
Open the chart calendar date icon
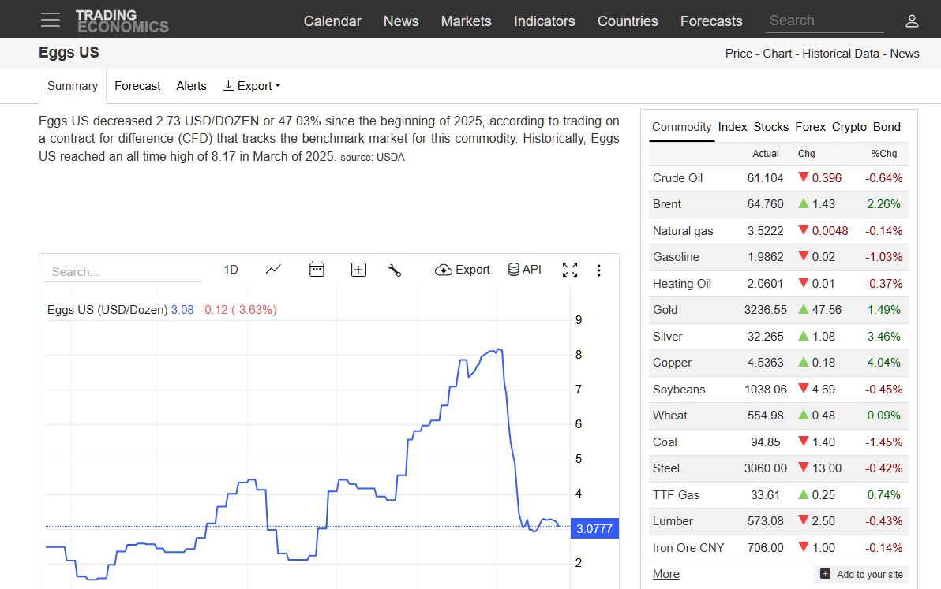[x=317, y=269]
